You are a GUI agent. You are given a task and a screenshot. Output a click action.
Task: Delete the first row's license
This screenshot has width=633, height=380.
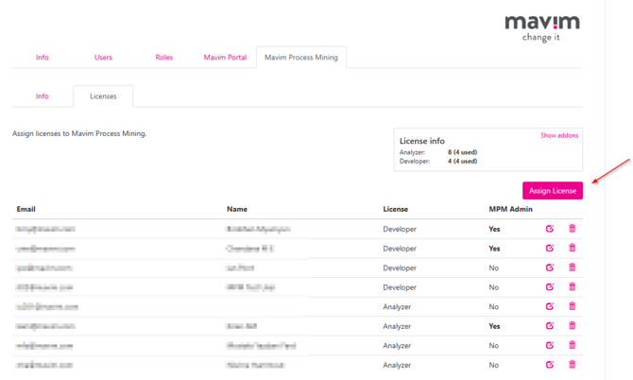[x=572, y=229]
